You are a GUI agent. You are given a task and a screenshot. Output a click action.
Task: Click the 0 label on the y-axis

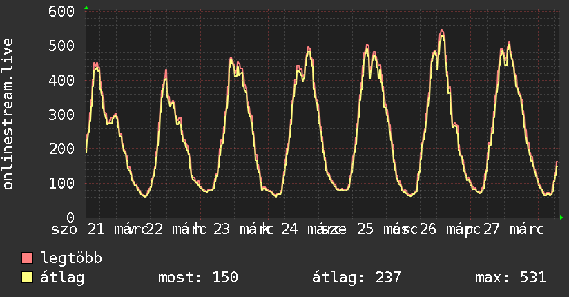click(x=71, y=218)
